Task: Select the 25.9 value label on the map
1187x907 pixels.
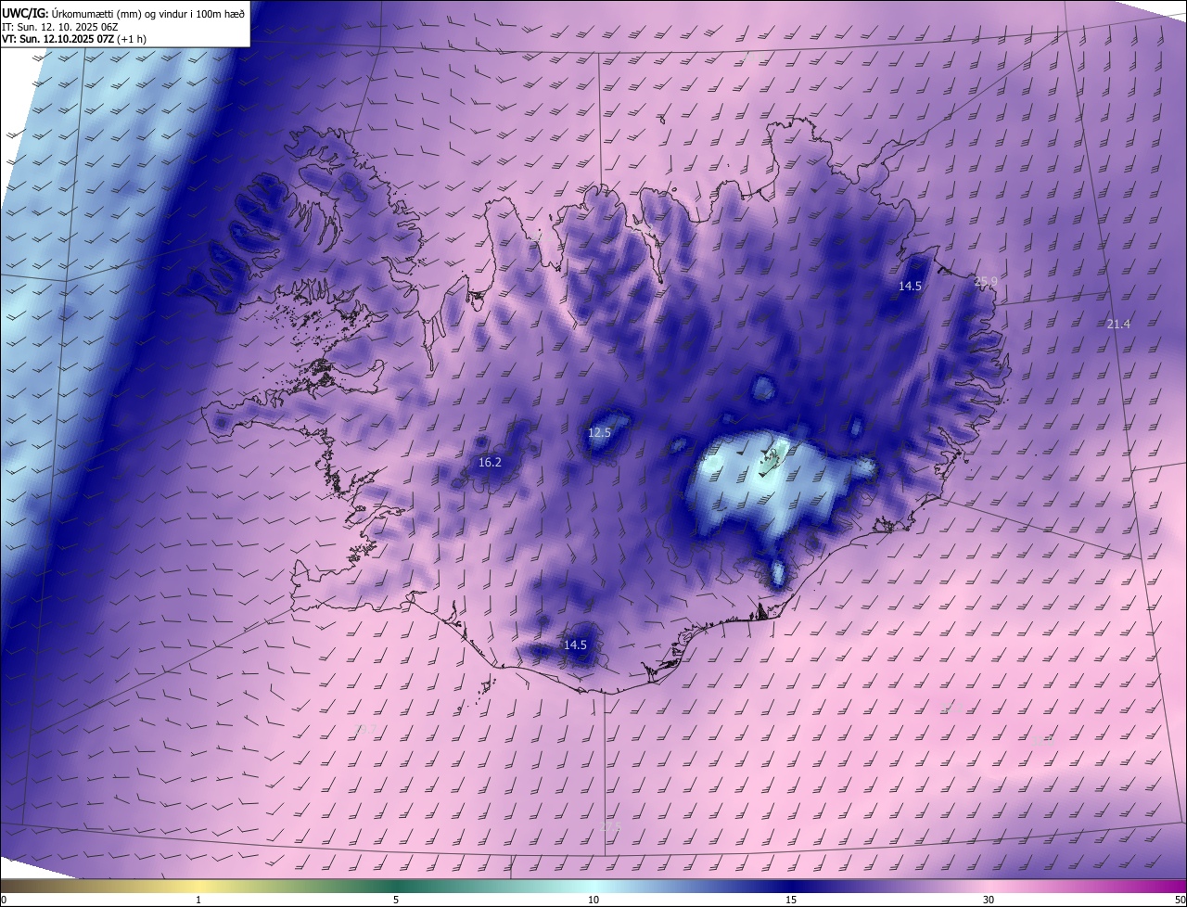Action: pyautogui.click(x=986, y=281)
